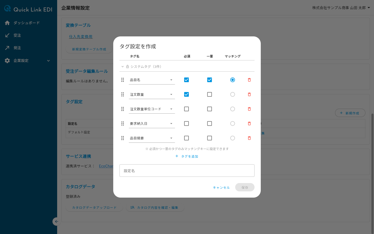Open the user account dropdown arrow
Viewport: 374px width, 234px height.
click(x=369, y=8)
